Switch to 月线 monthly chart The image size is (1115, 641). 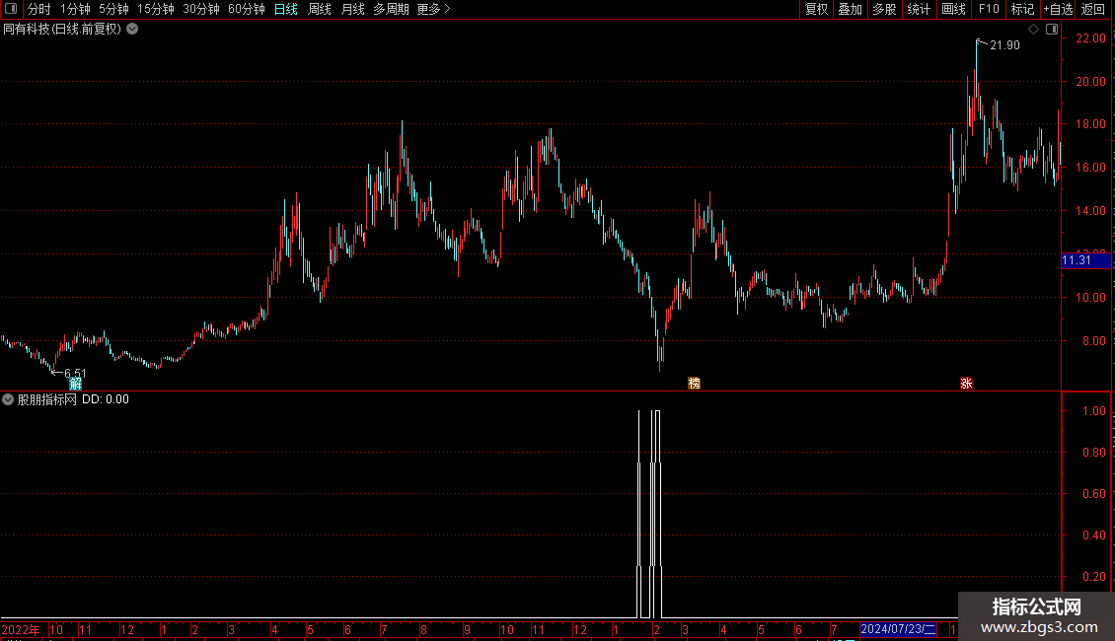pyautogui.click(x=352, y=9)
